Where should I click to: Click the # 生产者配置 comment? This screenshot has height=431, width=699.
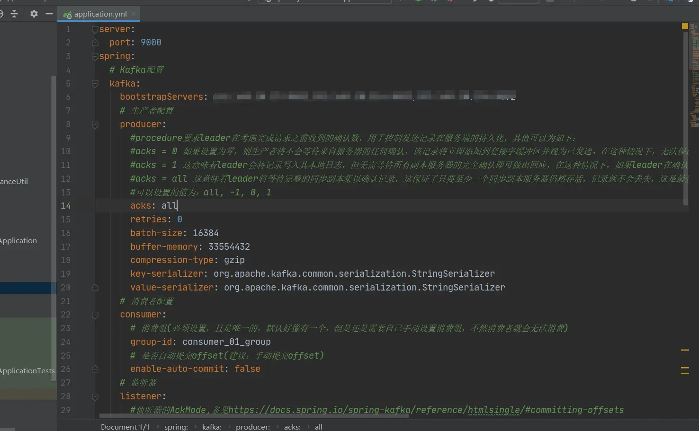click(x=147, y=111)
